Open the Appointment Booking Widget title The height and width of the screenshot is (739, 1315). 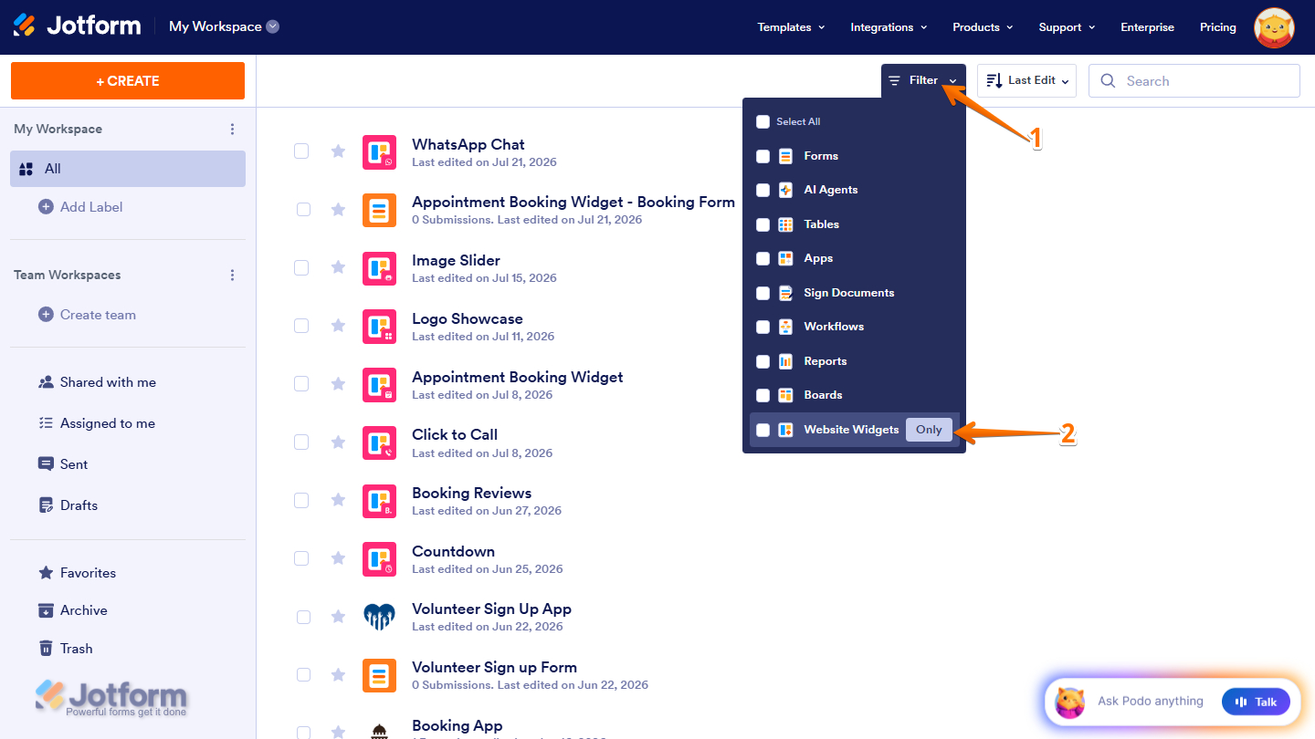(518, 377)
